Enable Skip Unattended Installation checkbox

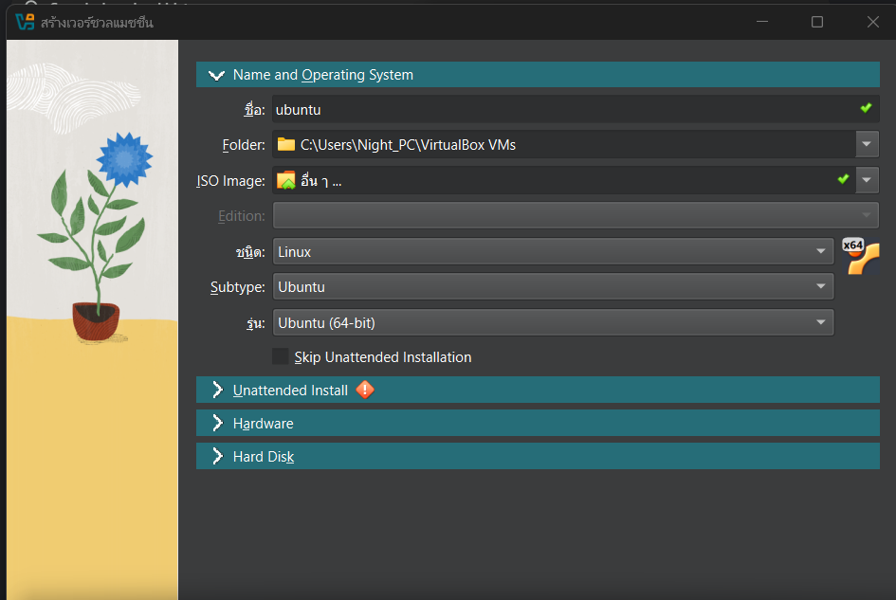[x=281, y=356]
